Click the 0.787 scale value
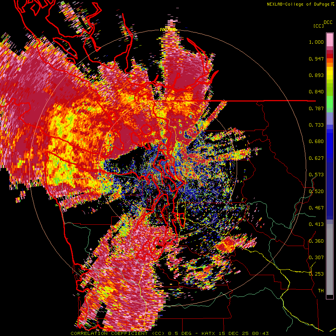 pyautogui.click(x=316, y=108)
